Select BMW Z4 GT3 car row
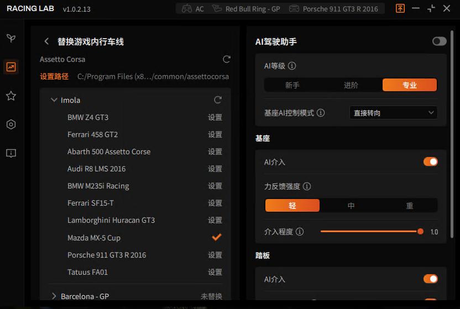This screenshot has width=460, height=309. click(135, 117)
